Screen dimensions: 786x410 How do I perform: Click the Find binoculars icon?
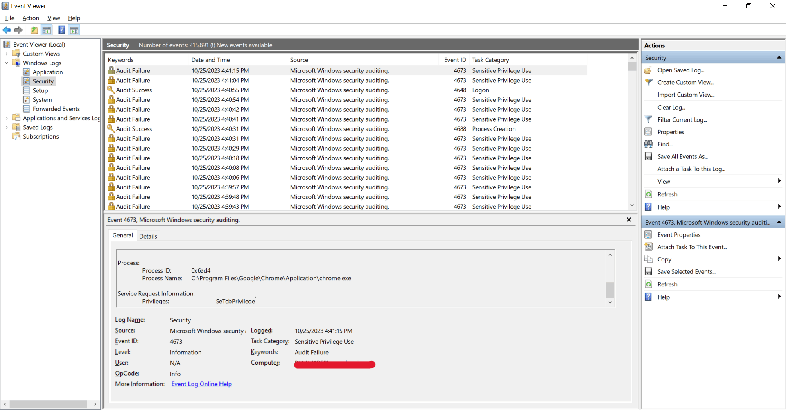coord(648,144)
